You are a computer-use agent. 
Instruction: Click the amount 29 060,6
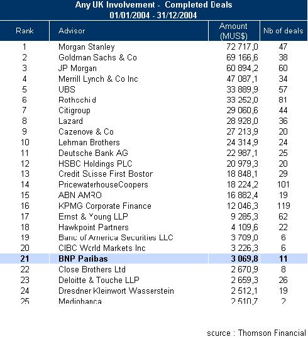click(x=242, y=111)
